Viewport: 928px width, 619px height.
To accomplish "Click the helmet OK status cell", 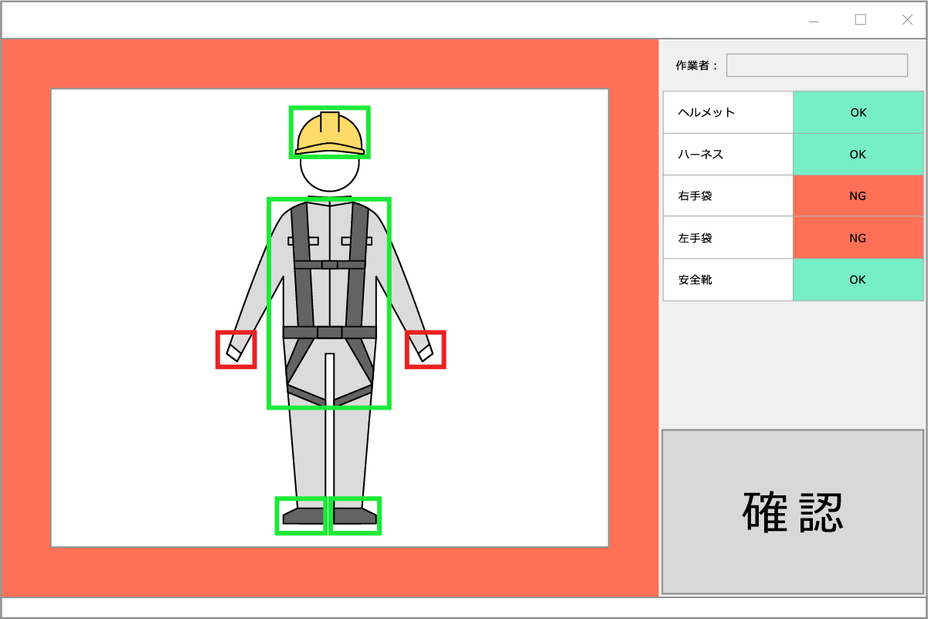I will [x=858, y=112].
